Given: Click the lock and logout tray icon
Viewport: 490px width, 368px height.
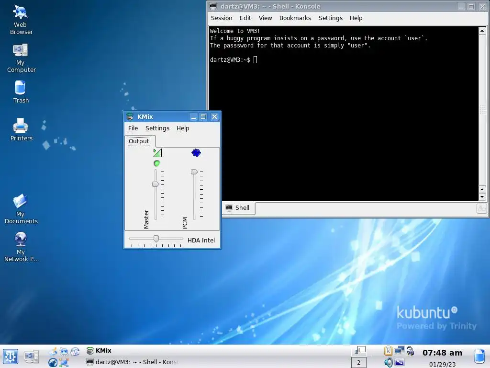Looking at the screenshot, I should [410, 351].
